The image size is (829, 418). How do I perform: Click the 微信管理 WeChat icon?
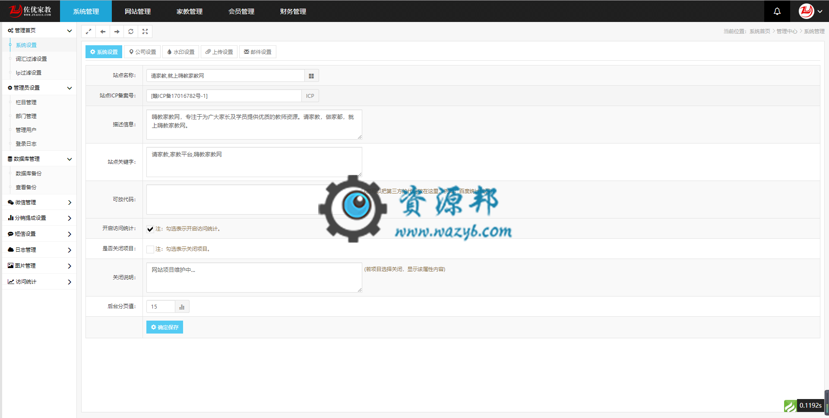(11, 203)
